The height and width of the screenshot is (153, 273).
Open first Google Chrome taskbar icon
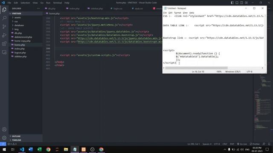pos(48,149)
